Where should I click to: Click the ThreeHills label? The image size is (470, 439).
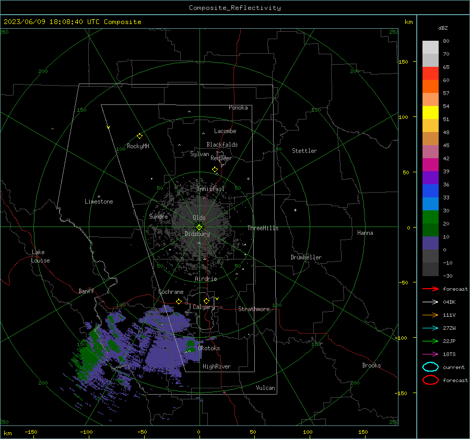[x=263, y=228]
